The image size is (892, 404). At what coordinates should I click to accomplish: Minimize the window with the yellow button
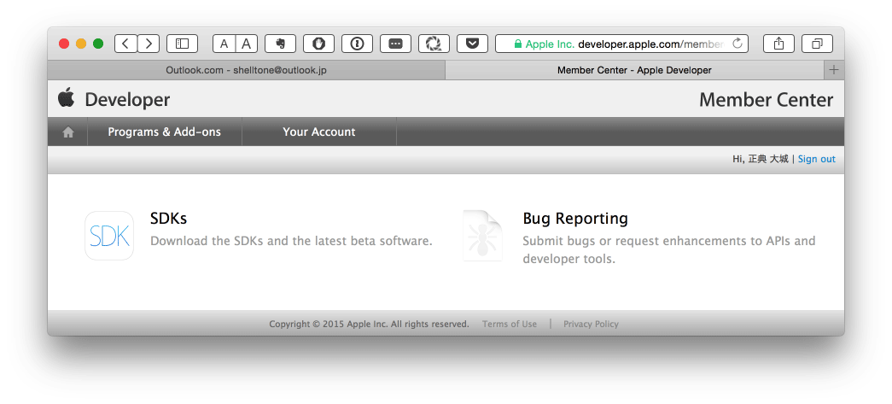81,44
